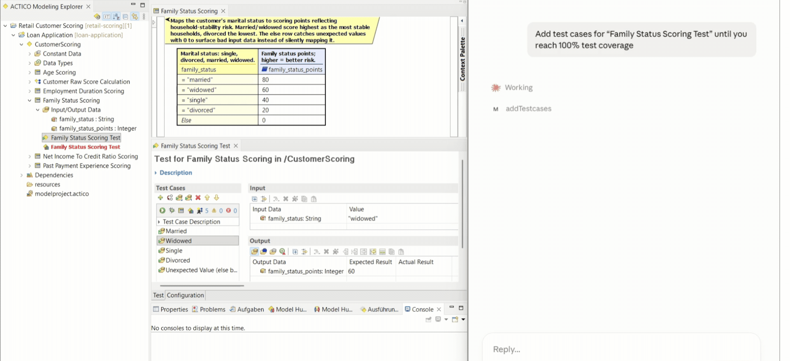The image size is (790, 361).
Task: Click the display selected console icon
Action: [438, 319]
